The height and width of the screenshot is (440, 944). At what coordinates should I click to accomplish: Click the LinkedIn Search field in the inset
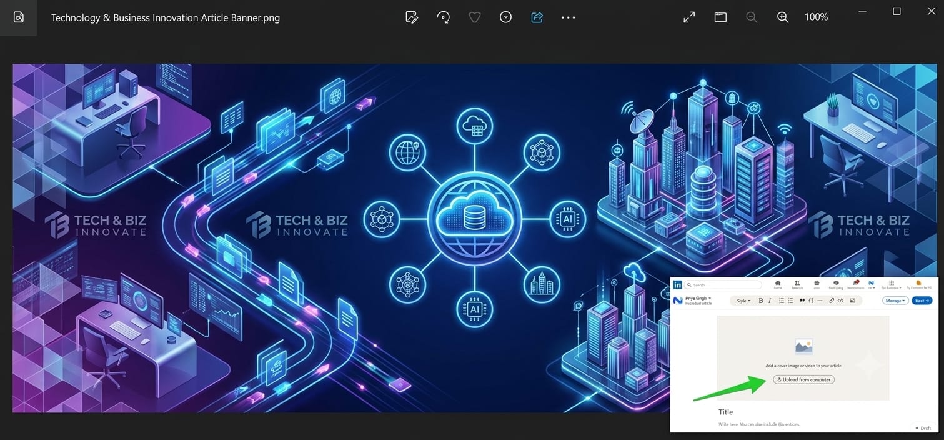click(723, 285)
